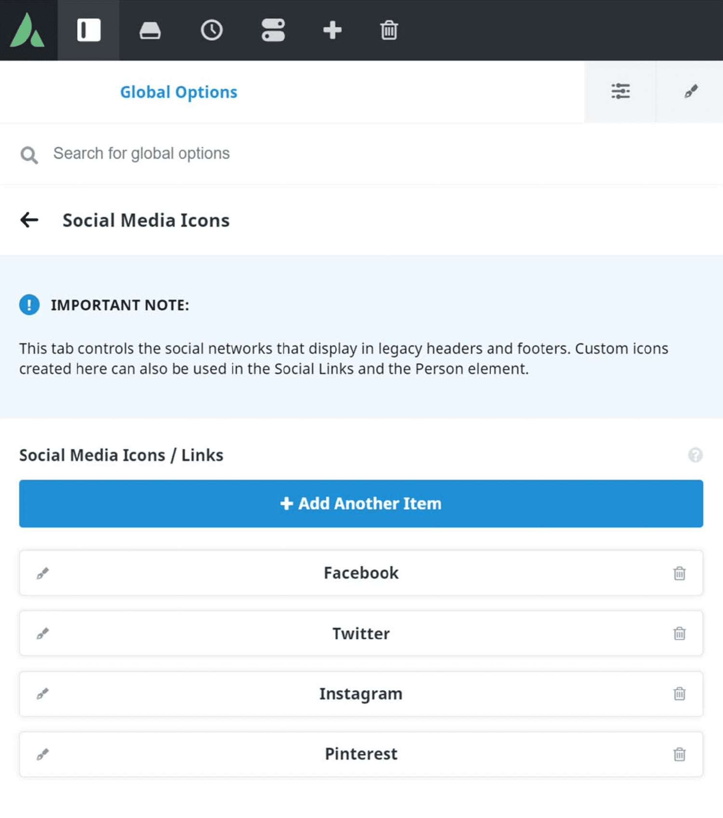Expand the Facebook row
Viewport: 723px width, 818px height.
pyautogui.click(x=361, y=573)
